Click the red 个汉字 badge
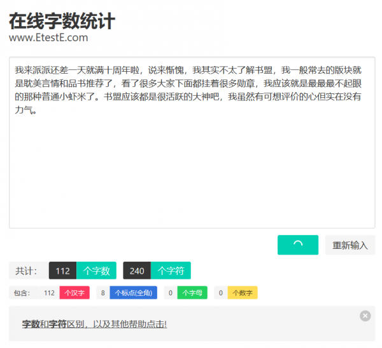The width and height of the screenshot is (382, 348). (74, 293)
